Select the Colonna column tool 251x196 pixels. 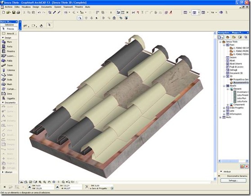pyautogui.click(x=9, y=70)
